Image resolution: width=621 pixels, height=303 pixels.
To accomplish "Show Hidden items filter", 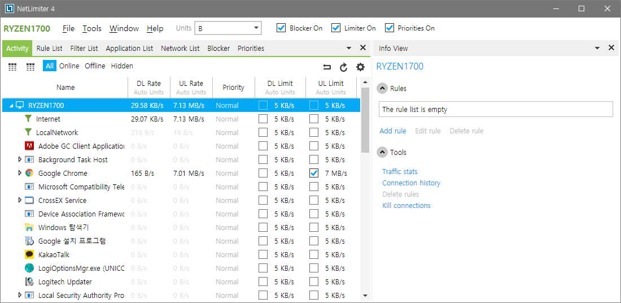I will click(122, 66).
